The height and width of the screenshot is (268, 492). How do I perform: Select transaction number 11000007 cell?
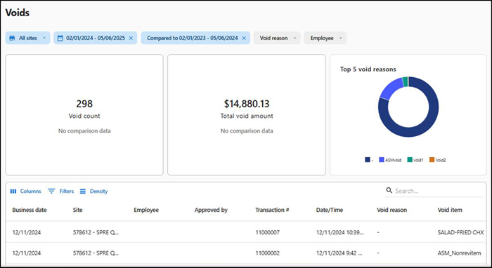point(267,233)
